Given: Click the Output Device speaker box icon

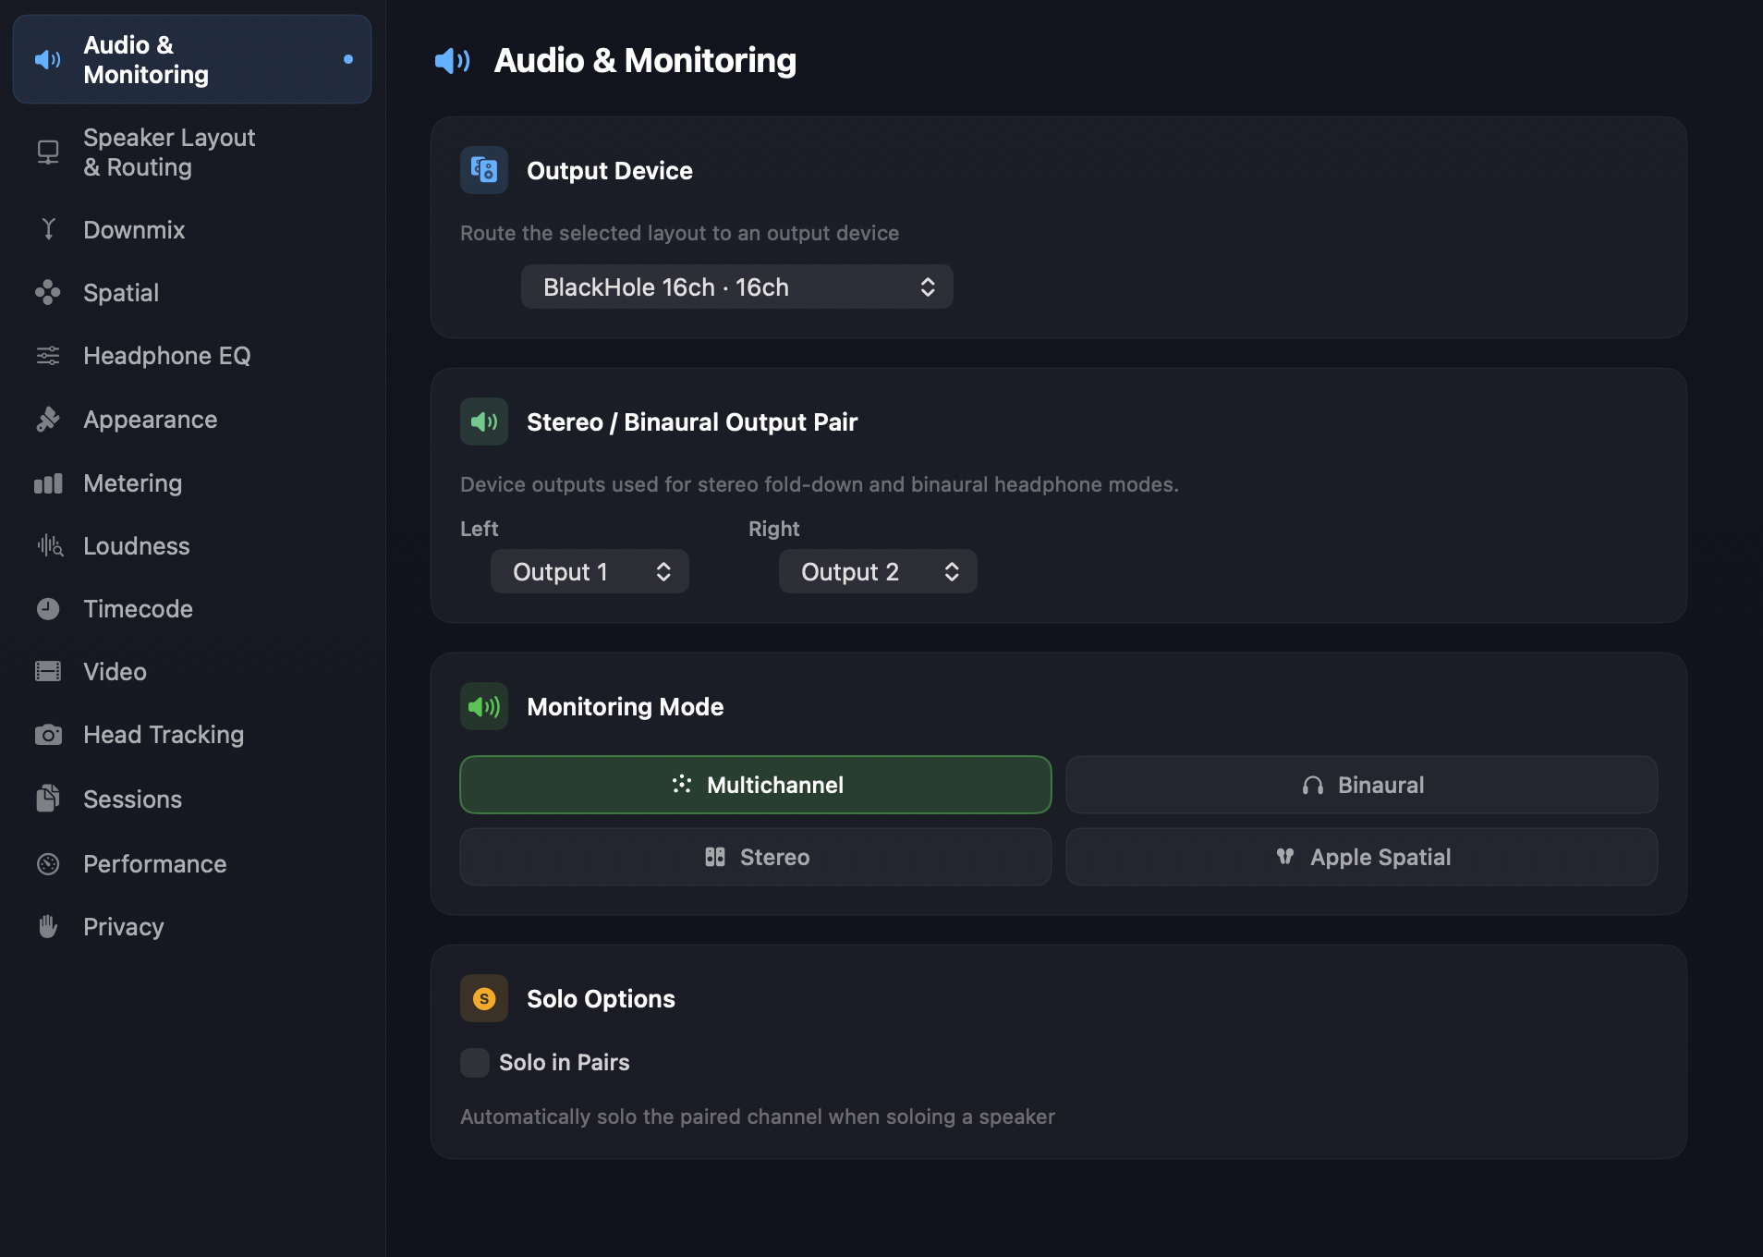Looking at the screenshot, I should [484, 170].
